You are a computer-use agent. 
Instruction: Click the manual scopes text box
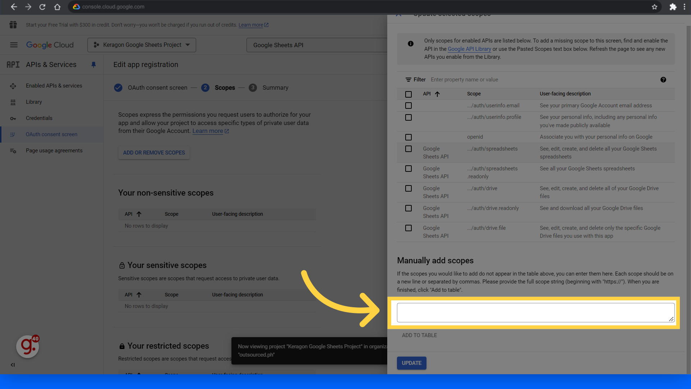pyautogui.click(x=536, y=313)
